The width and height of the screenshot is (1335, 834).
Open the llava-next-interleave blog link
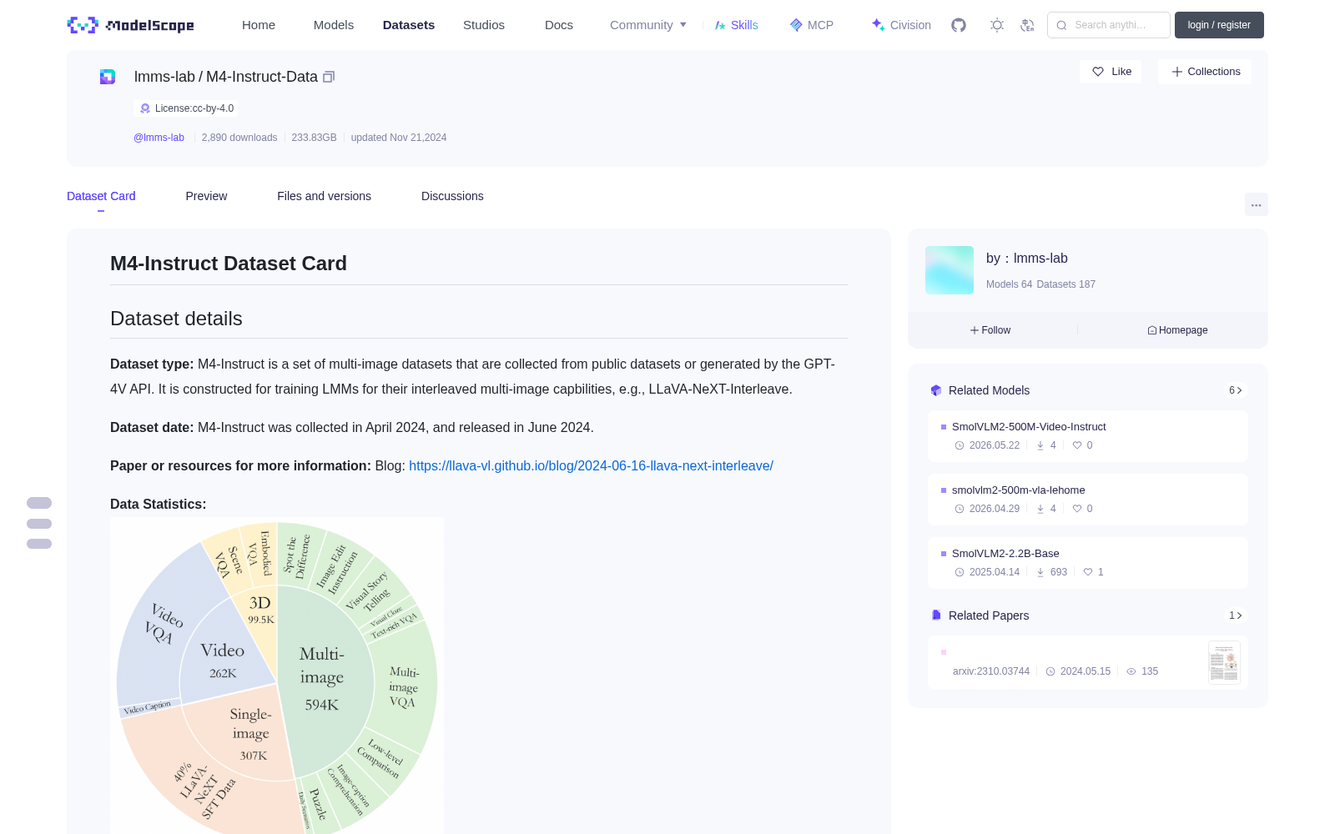click(x=591, y=465)
